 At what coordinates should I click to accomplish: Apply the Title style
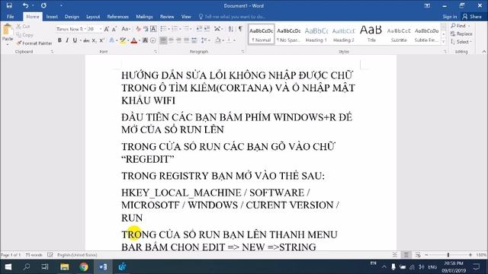371,34
